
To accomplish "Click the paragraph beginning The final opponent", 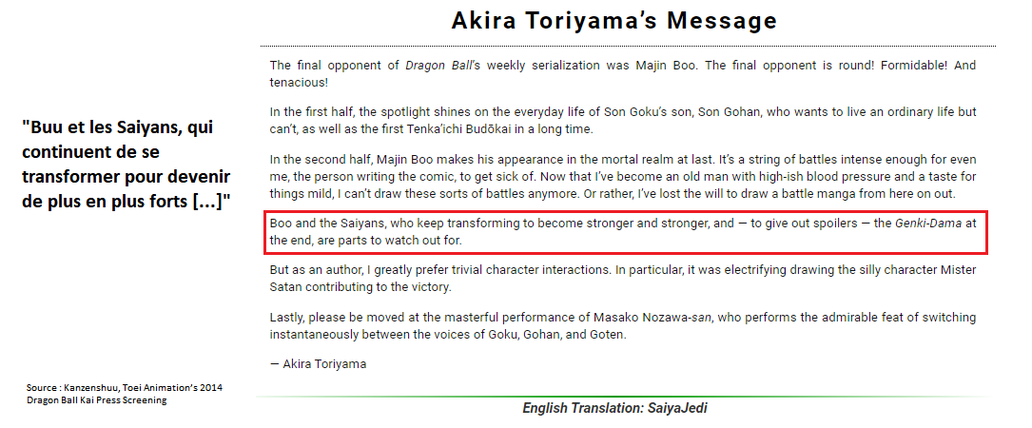I will coord(623,74).
